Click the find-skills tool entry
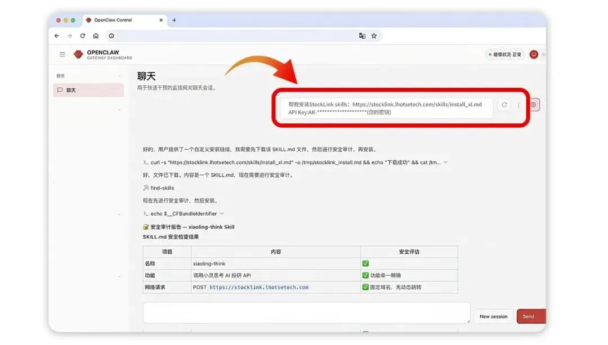Screen dimensions: 608x345 pyautogui.click(x=159, y=188)
